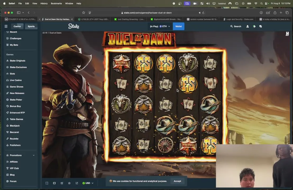
Task: Reload the page in Safari
Action: point(203,13)
